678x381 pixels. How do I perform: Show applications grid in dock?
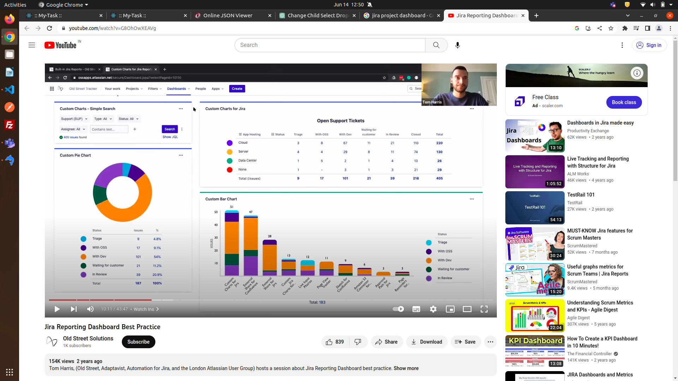(10, 372)
